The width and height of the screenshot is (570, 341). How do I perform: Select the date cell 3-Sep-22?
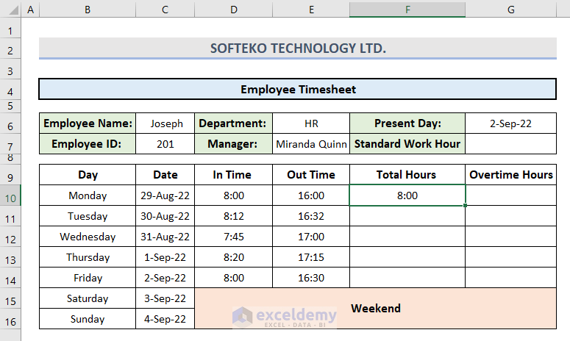tap(165, 298)
